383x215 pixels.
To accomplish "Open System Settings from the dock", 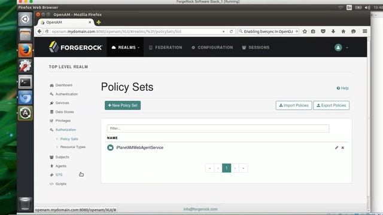I will click(25, 66).
